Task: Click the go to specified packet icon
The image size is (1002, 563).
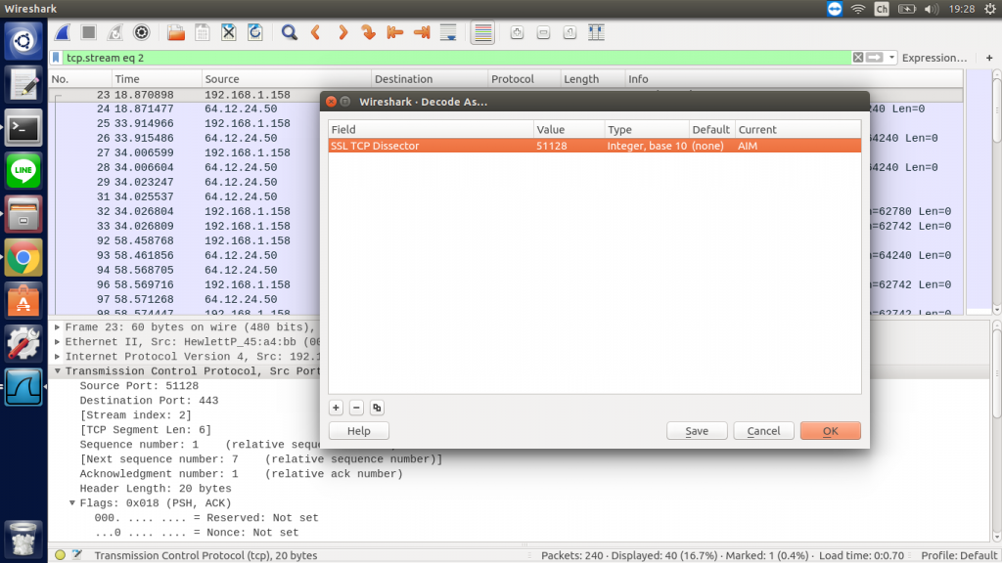Action: 368,32
